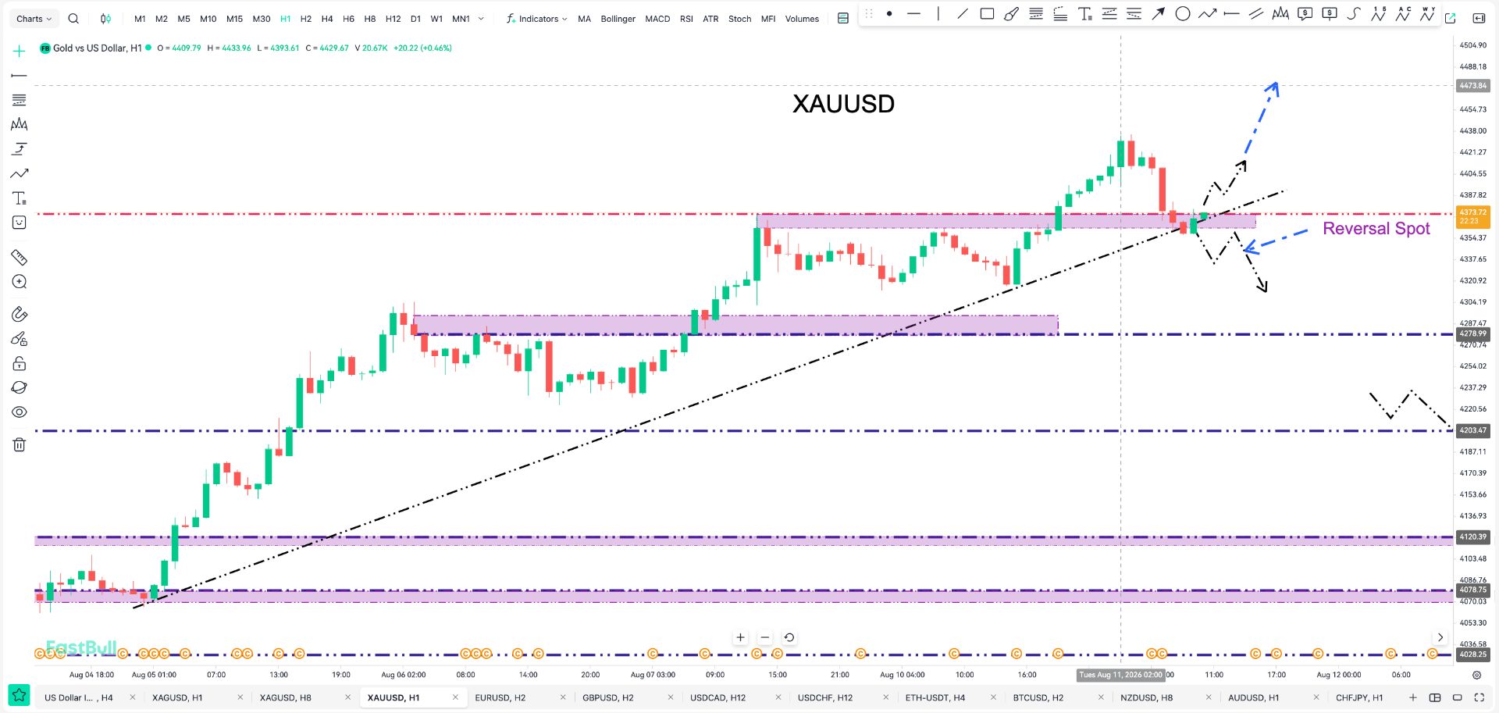This screenshot has width=1499, height=713.
Task: Open the ruler measure tool
Action: pyautogui.click(x=20, y=258)
